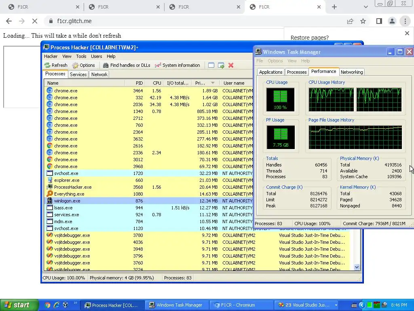Click the cube icon in quick launch
Viewport: 414px width, 311px height.
point(65,305)
